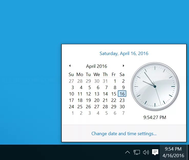Select April 29 in the calendar
This screenshot has width=189, height=160.
click(x=114, y=107)
